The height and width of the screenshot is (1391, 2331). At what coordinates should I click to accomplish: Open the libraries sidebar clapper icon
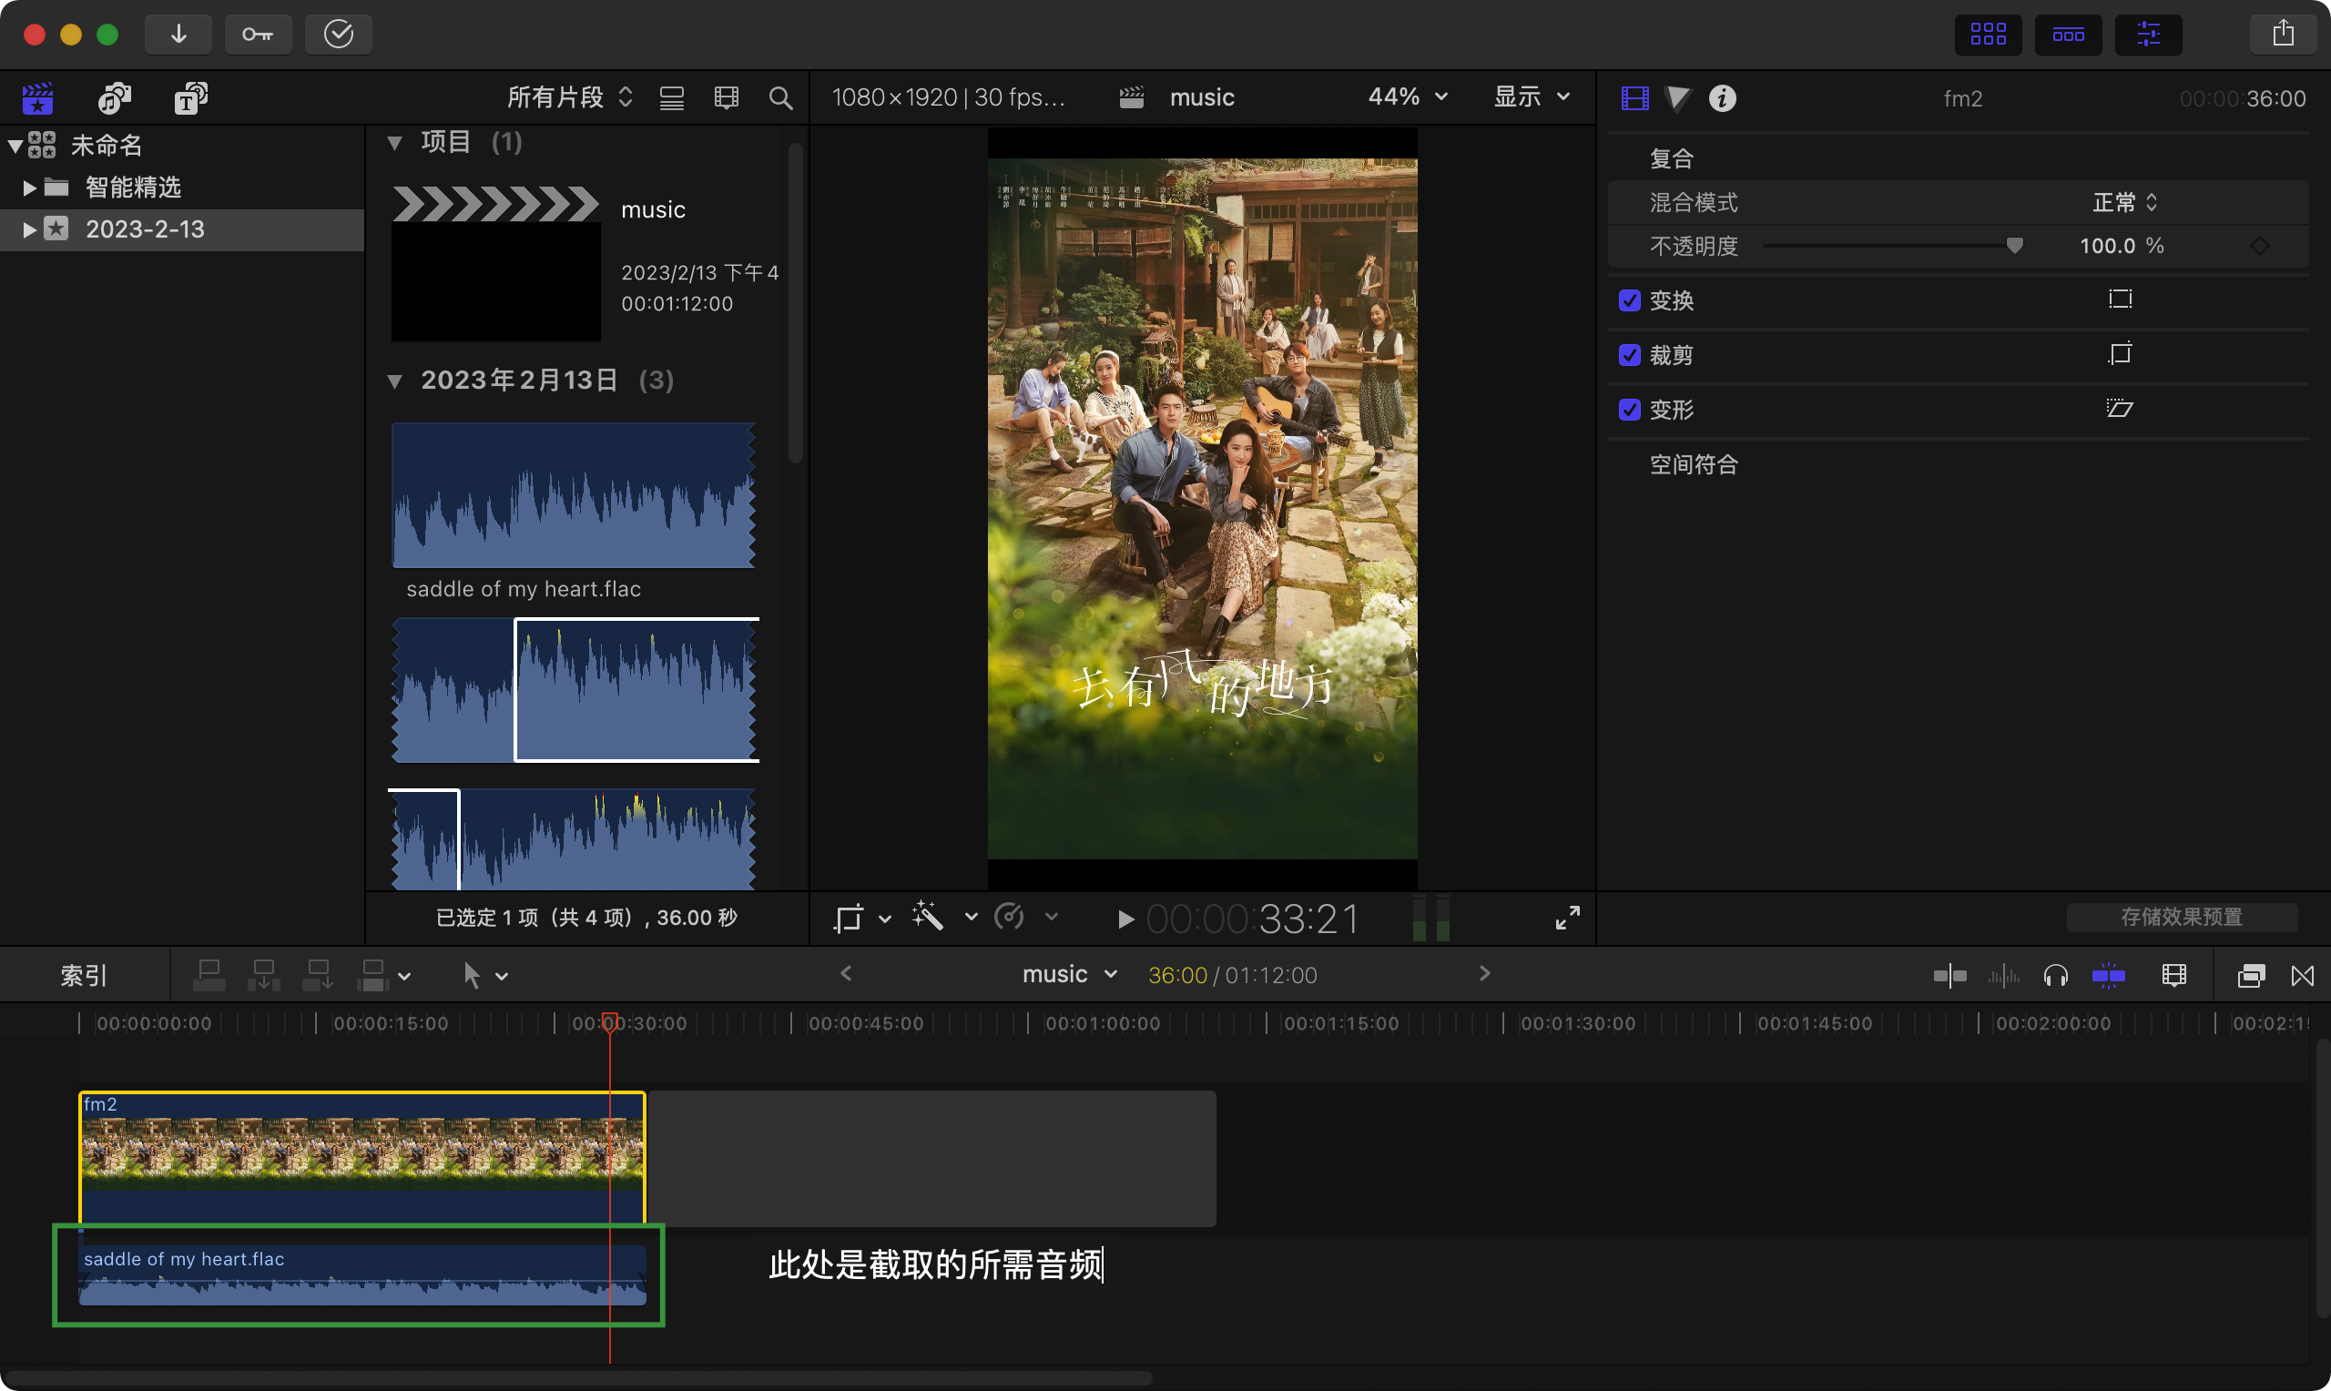[37, 97]
